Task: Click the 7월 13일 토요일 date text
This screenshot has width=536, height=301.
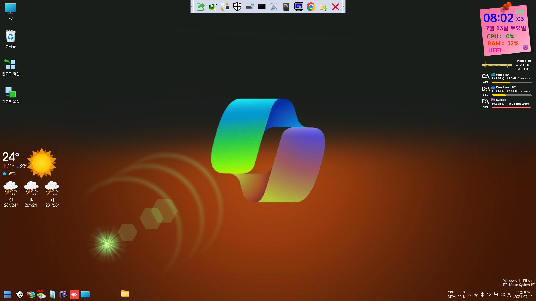Action: (x=506, y=28)
